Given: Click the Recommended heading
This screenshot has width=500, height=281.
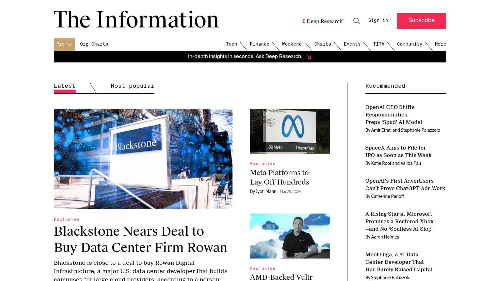Looking at the screenshot, I should pos(385,86).
